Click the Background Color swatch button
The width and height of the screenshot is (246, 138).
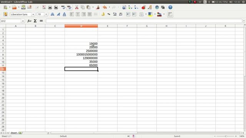[150, 14]
